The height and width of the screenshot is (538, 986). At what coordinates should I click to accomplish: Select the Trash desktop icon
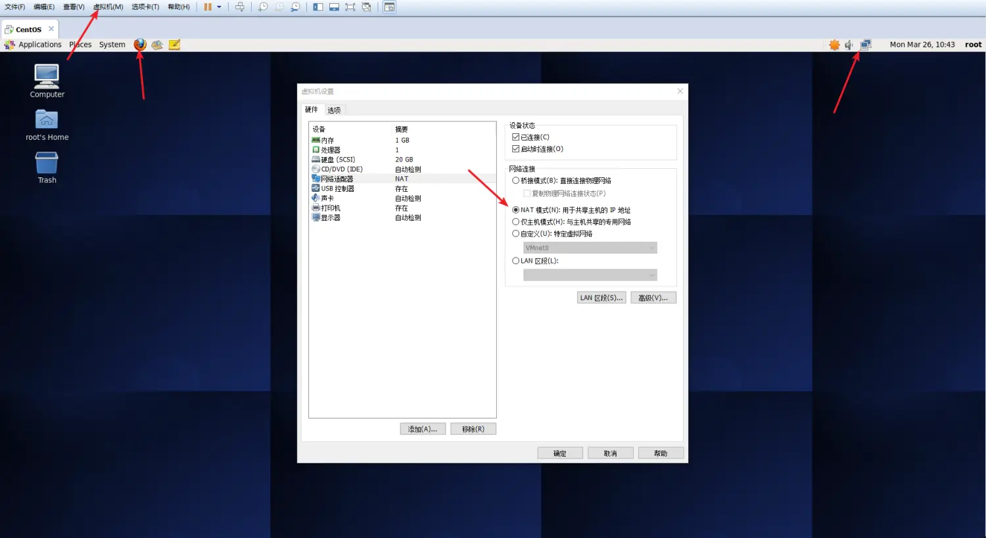click(x=47, y=168)
